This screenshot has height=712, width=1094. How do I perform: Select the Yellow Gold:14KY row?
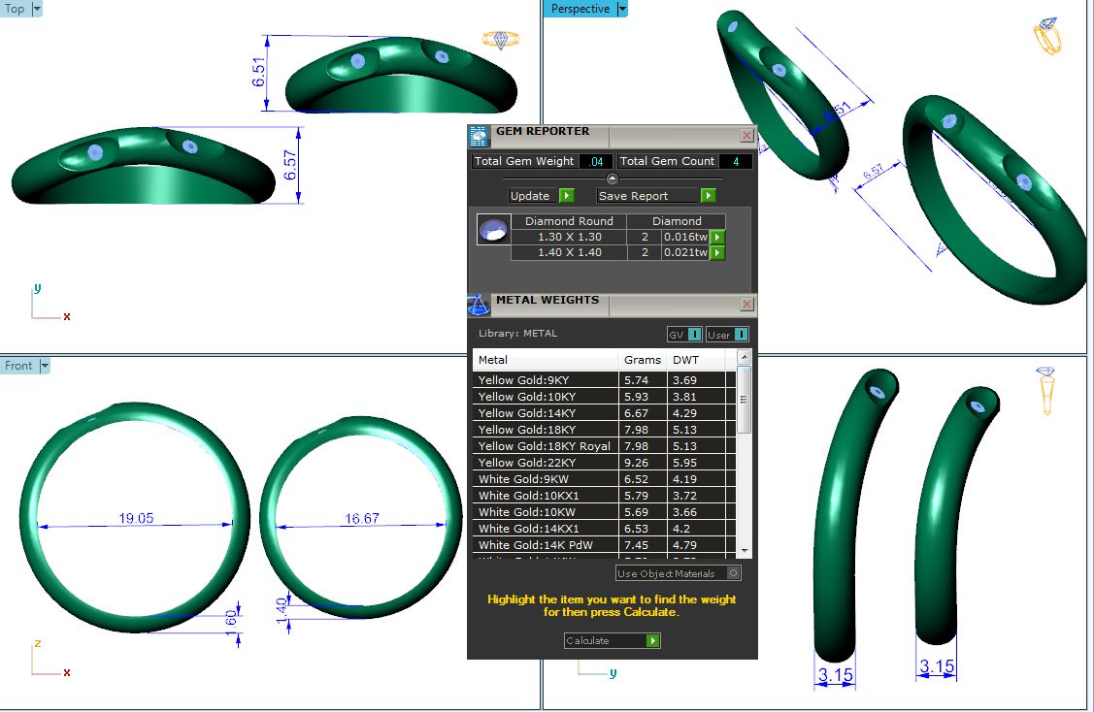pyautogui.click(x=546, y=413)
